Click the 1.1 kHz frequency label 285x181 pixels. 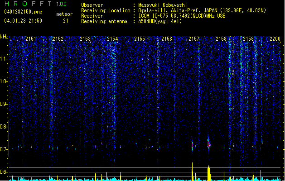[x=4, y=59]
